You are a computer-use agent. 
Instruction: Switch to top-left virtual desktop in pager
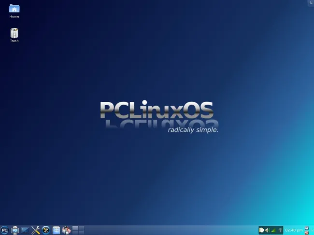(x=75, y=228)
